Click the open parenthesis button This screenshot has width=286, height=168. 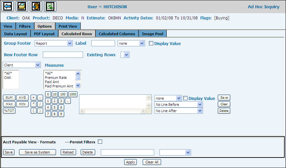[x=34, y=111]
